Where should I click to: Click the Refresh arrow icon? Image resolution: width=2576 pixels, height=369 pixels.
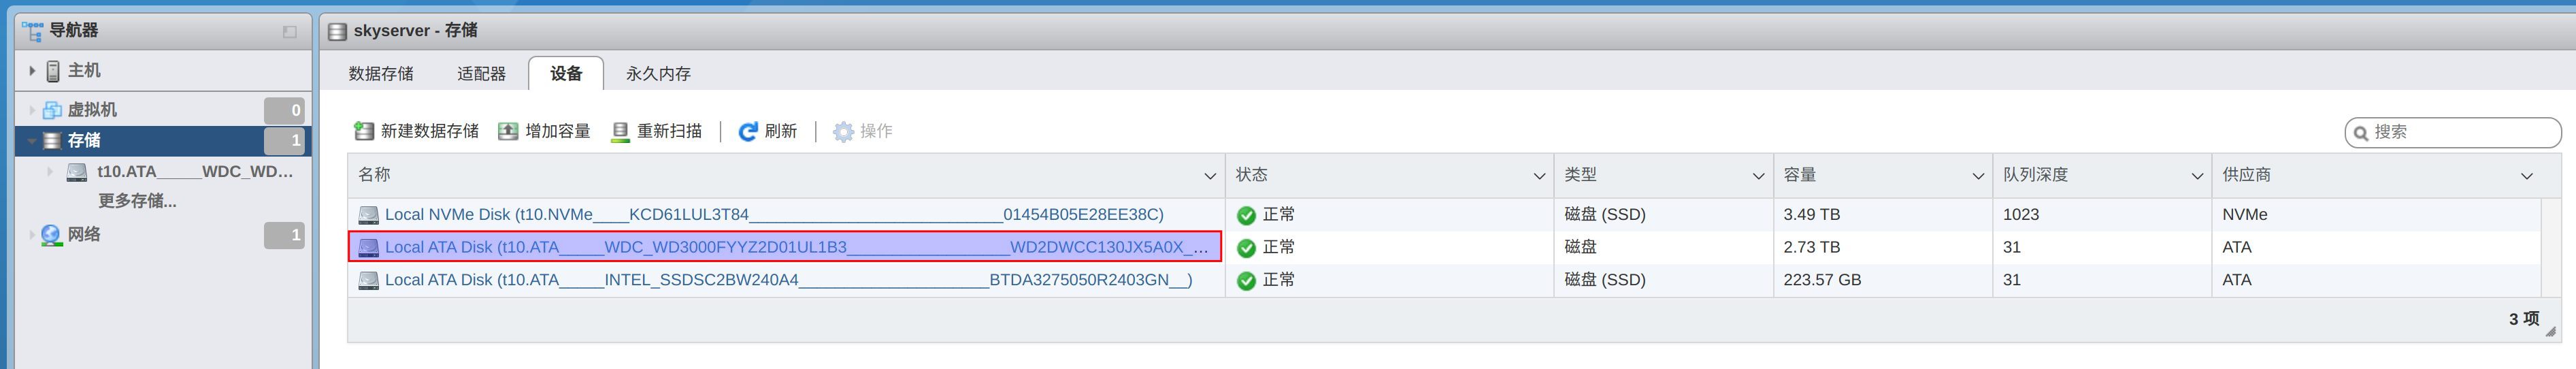pyautogui.click(x=747, y=131)
